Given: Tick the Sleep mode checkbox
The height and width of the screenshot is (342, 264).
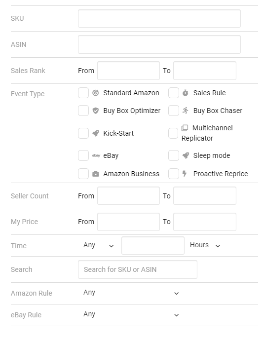Looking at the screenshot, I should (174, 155).
